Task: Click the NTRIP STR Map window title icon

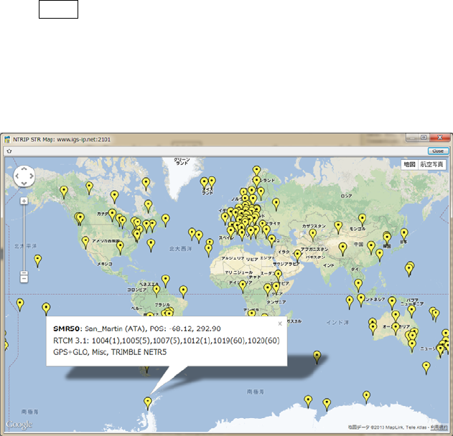Action: pos(7,140)
